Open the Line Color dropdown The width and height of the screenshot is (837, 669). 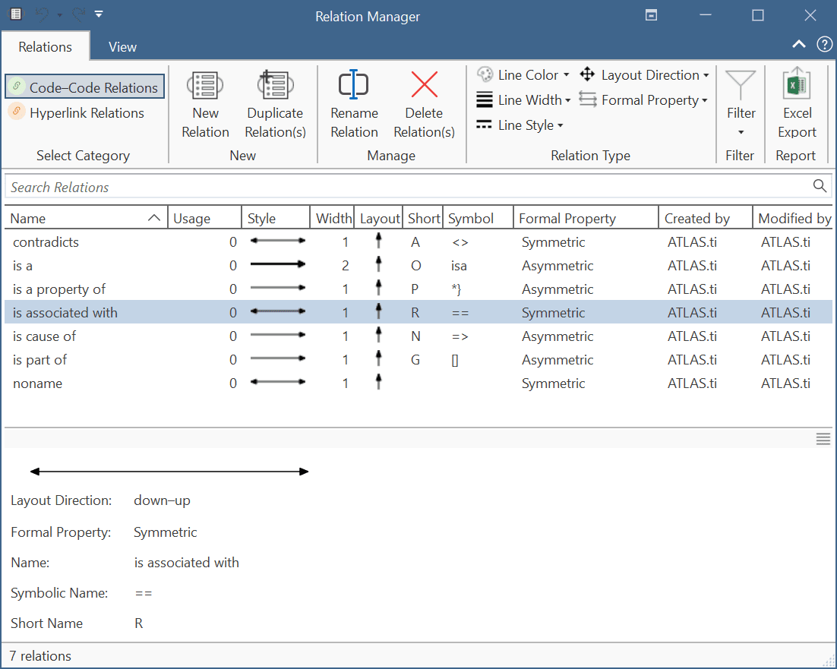[523, 74]
